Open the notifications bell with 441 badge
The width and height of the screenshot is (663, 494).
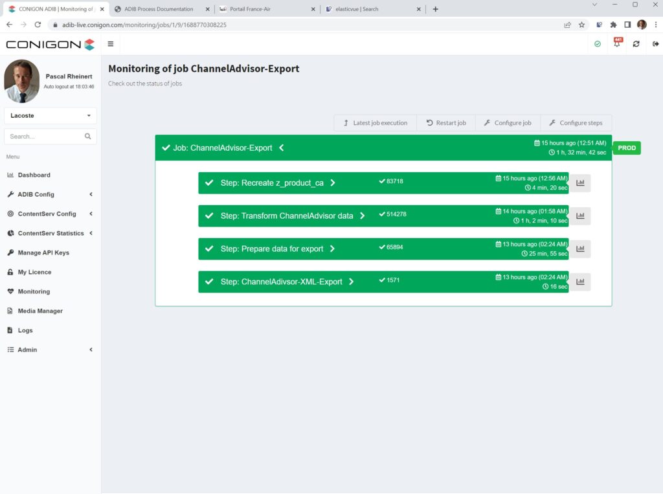(616, 44)
